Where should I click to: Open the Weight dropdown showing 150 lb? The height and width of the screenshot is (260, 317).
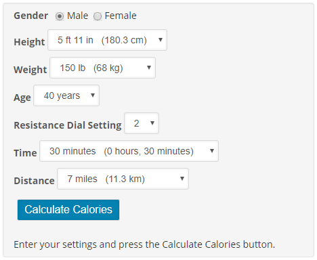102,68
